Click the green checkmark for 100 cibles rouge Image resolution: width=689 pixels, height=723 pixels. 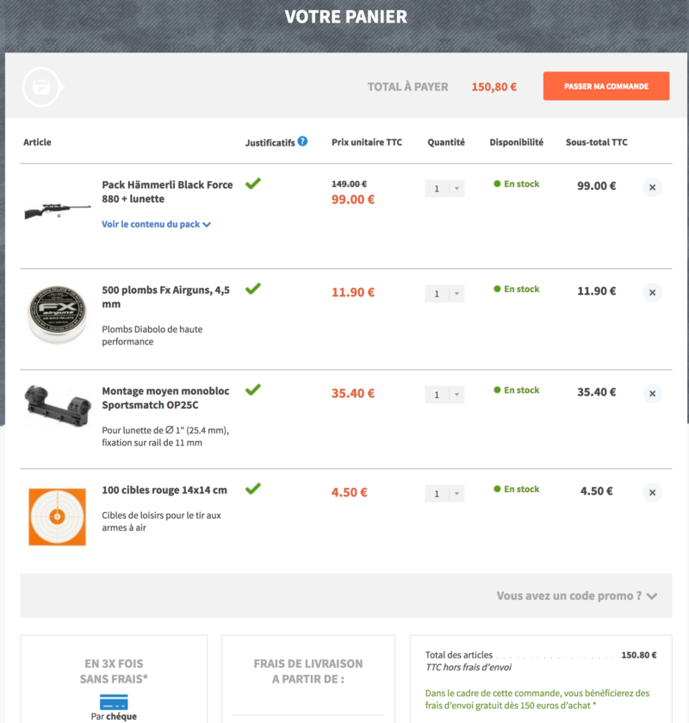click(x=253, y=489)
